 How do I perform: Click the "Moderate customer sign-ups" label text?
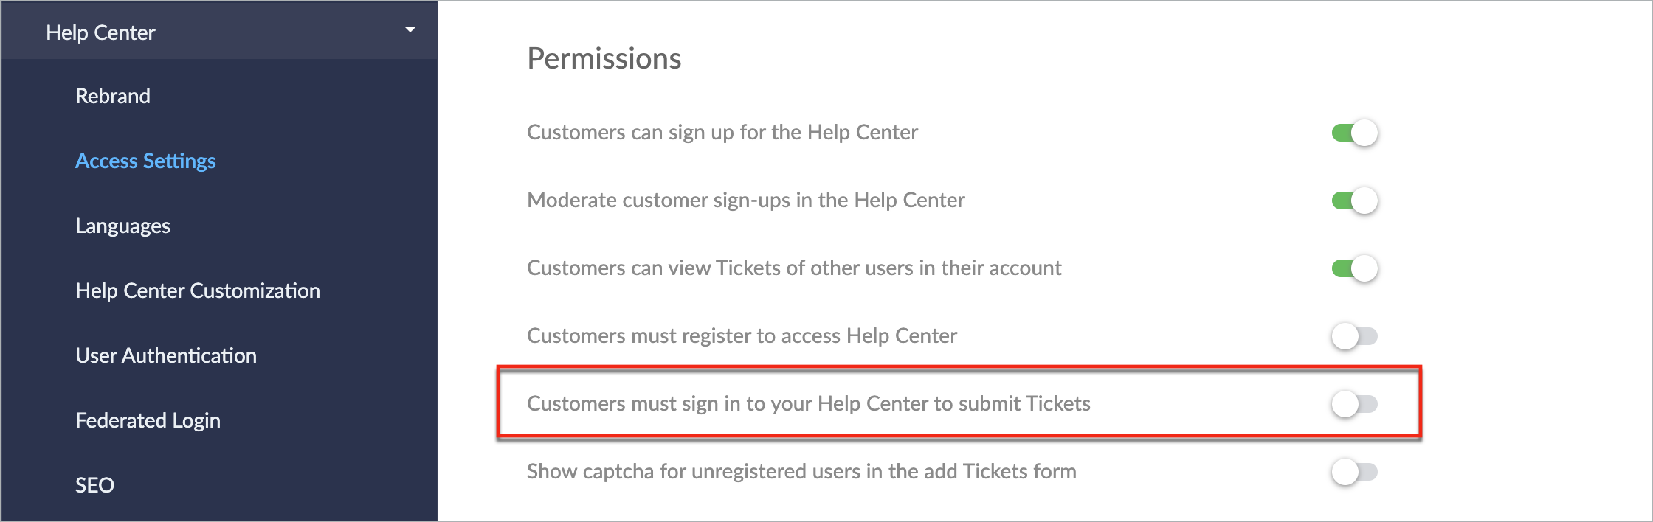click(745, 201)
